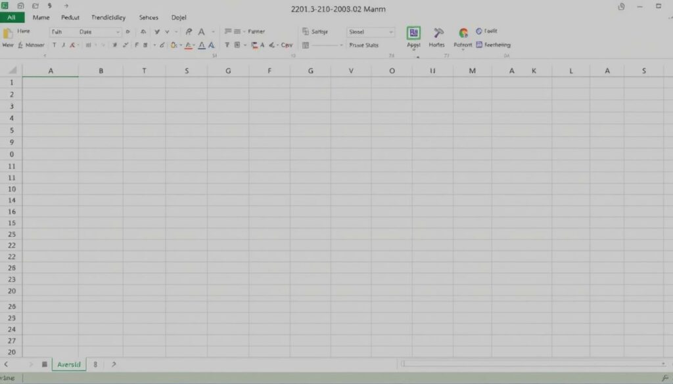The width and height of the screenshot is (673, 384).
Task: Click the next sheet arrow after tab 8
Action: (114, 364)
